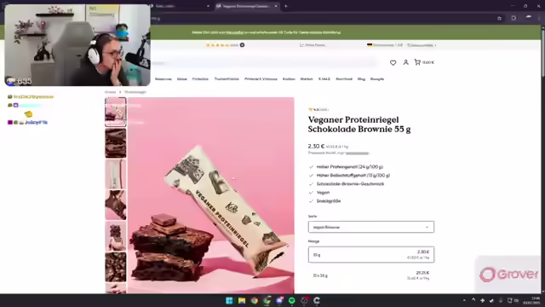The width and height of the screenshot is (545, 307).
Task: Click the contact link in the top bar
Action: point(313,45)
